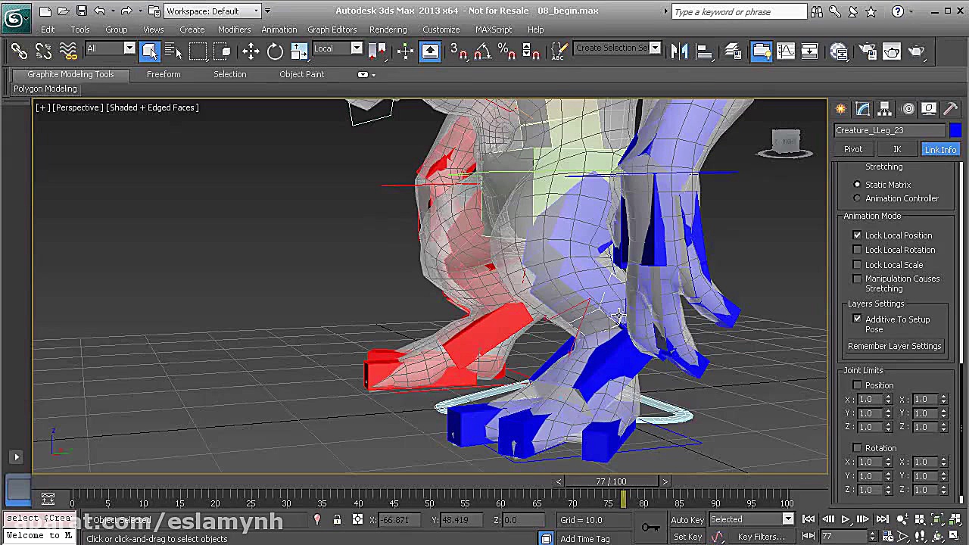This screenshot has height=545, width=969.
Task: Select the Select and Move tool
Action: 251,51
